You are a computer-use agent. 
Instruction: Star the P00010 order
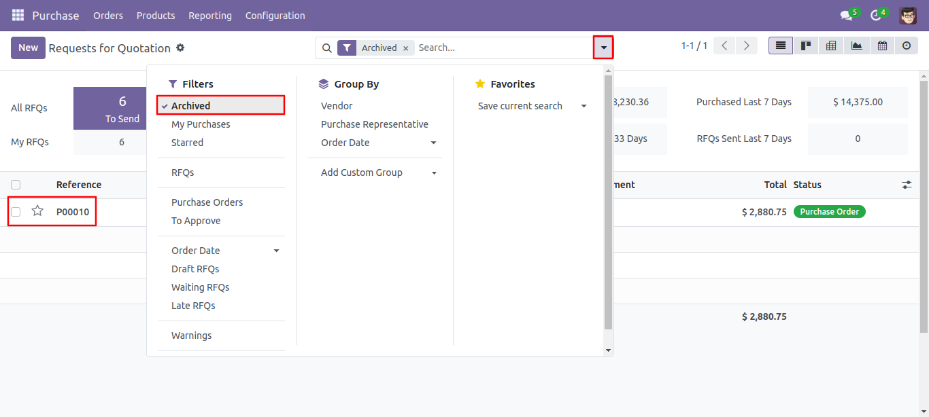pos(37,211)
